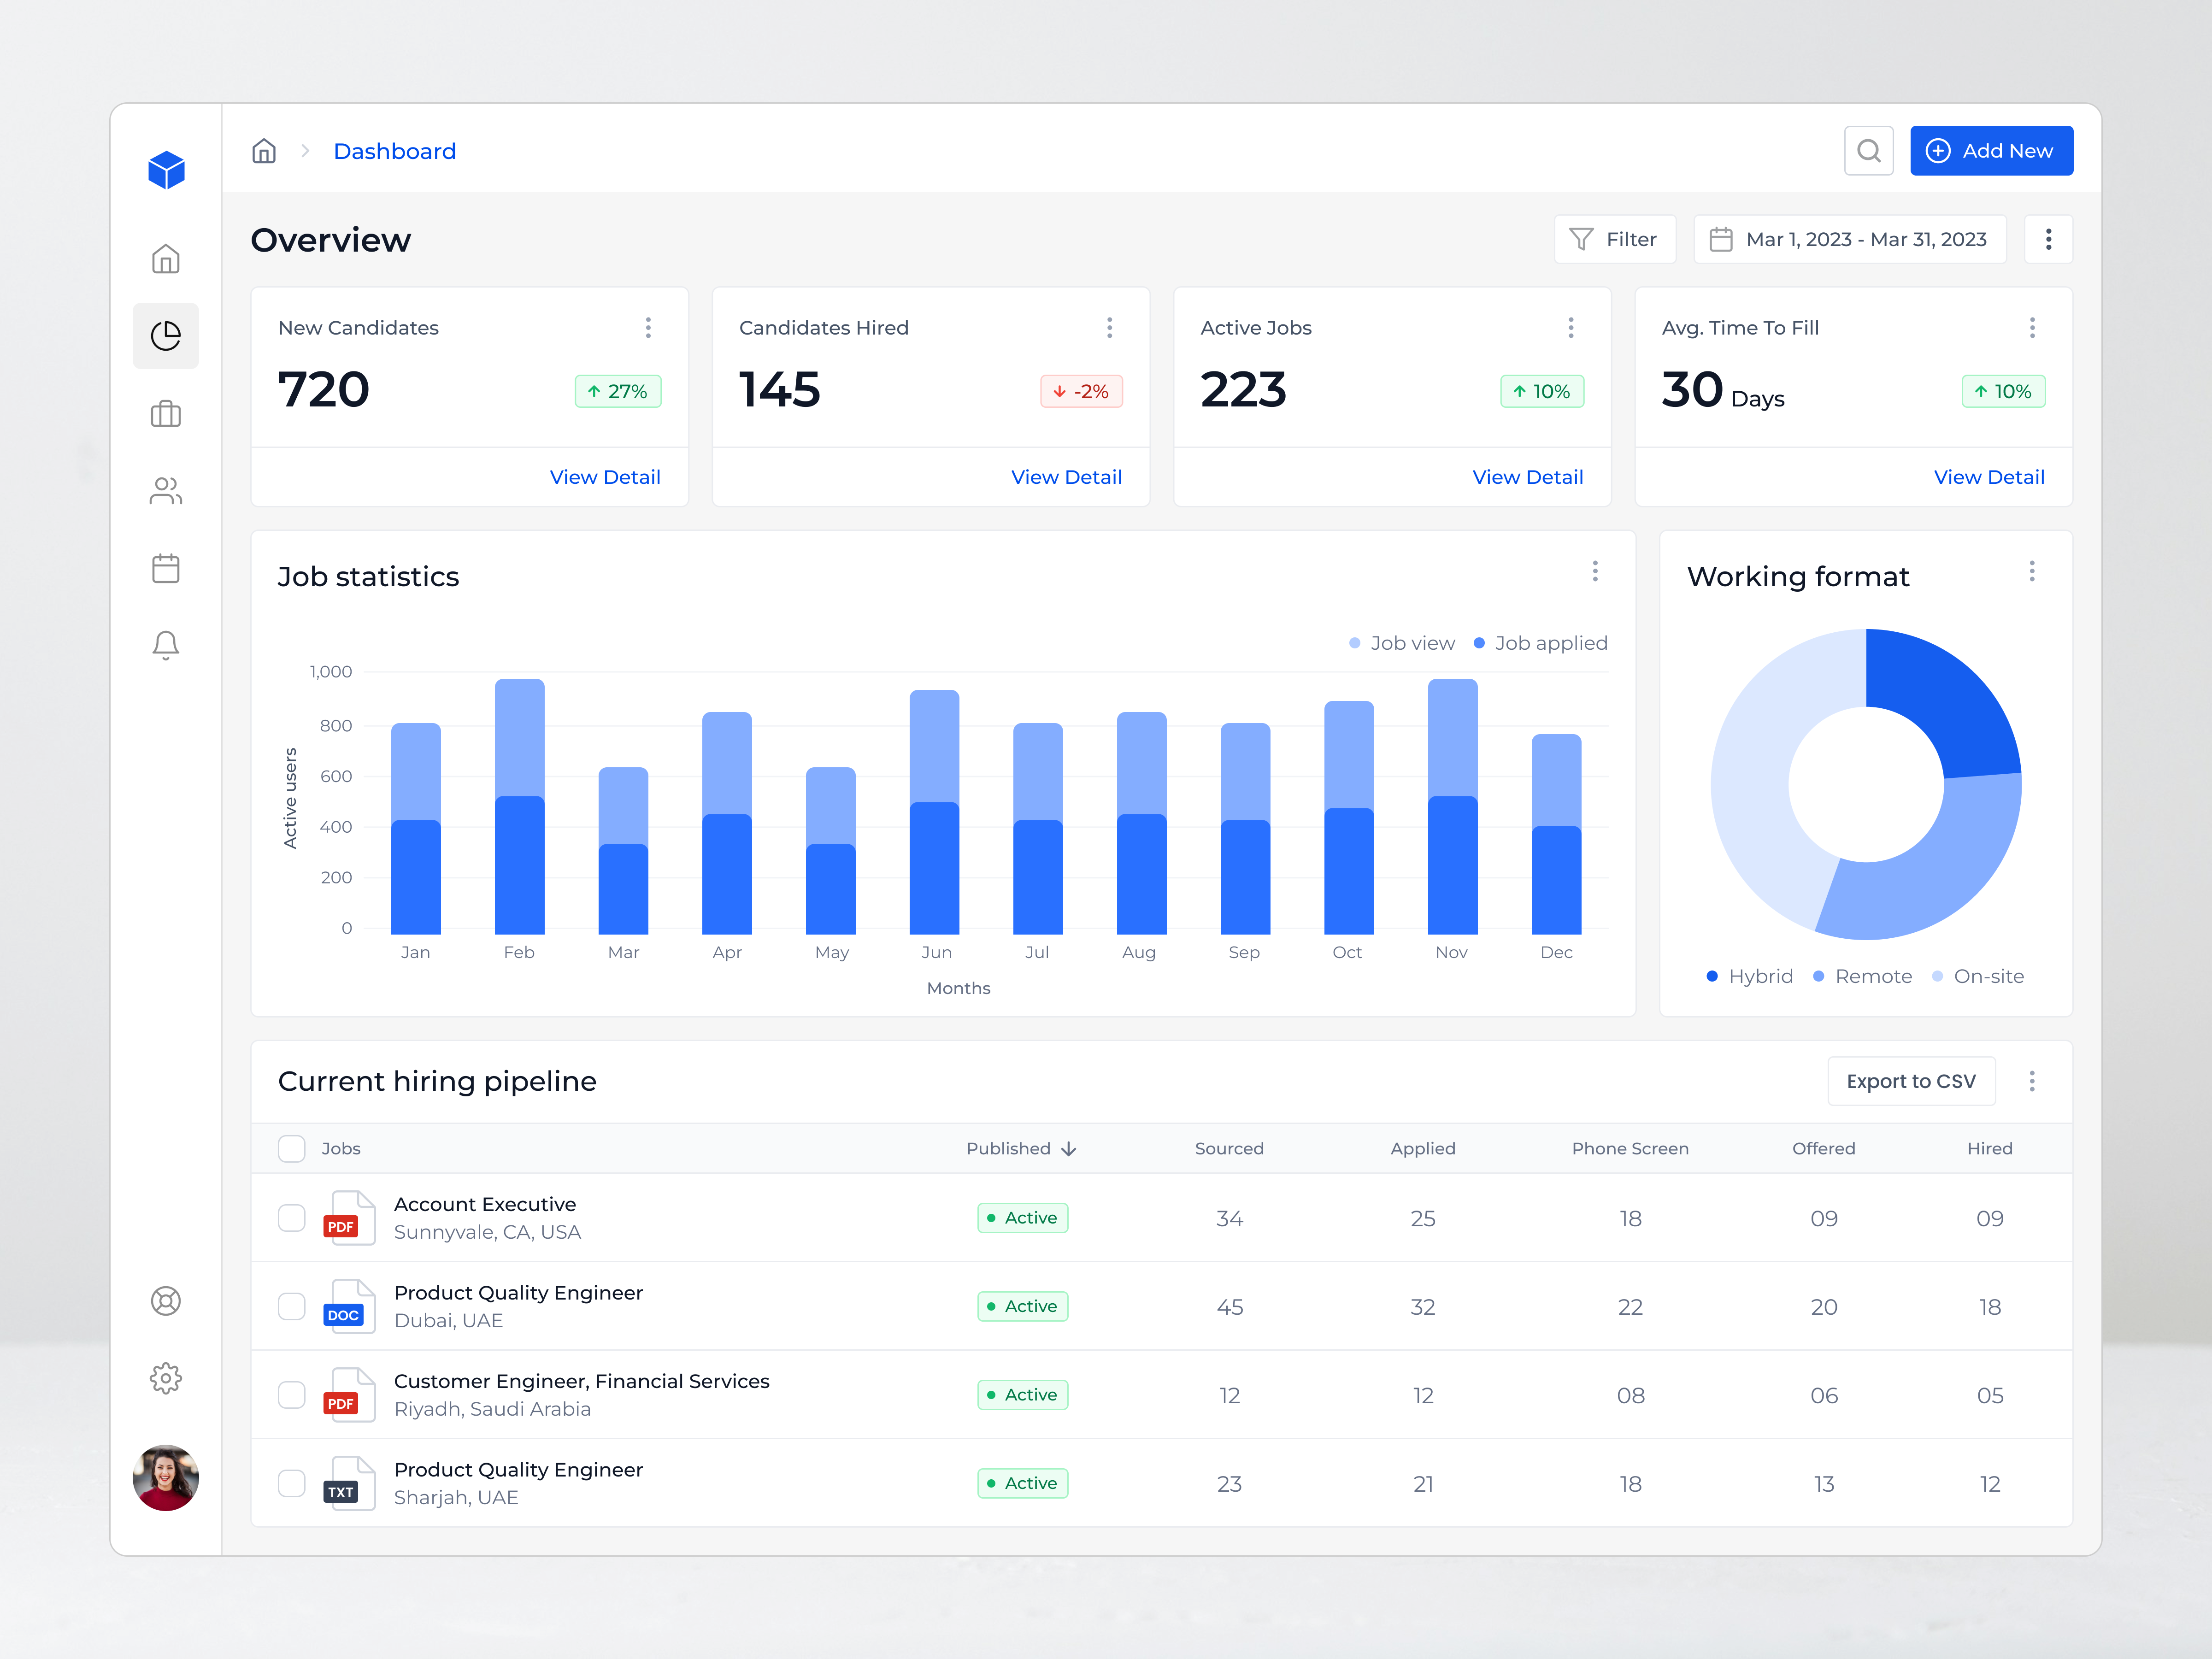Select the Candidates people icon in sidebar
The height and width of the screenshot is (1659, 2212).
(166, 490)
